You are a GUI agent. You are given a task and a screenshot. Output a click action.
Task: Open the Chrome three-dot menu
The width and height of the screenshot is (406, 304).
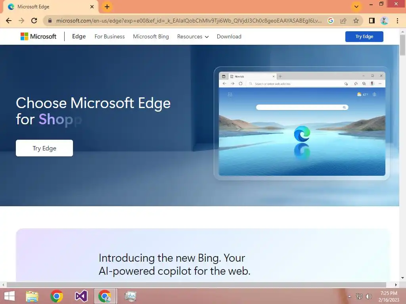(x=397, y=21)
